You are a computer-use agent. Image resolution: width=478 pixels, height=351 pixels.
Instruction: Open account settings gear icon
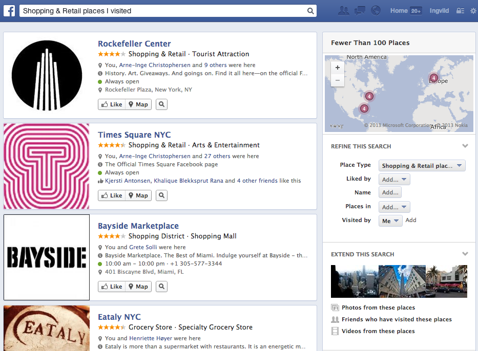pyautogui.click(x=473, y=11)
